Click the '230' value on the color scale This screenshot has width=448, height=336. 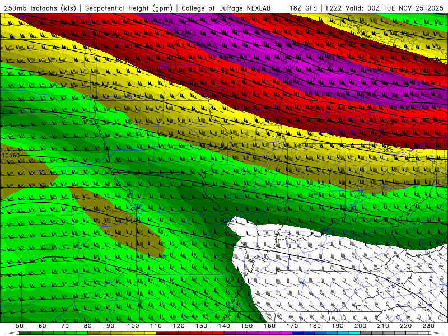(x=429, y=326)
